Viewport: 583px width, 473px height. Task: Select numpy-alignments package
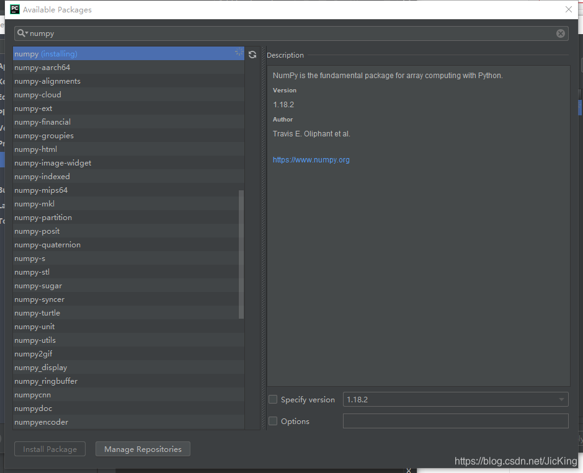tap(128, 81)
